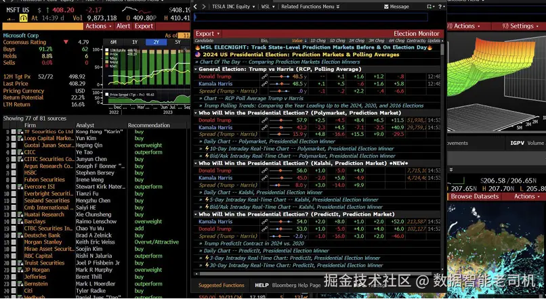Image resolution: width=546 pixels, height=299 pixels.
Task: Click the Alert button in MSFT window
Action: (123, 26)
